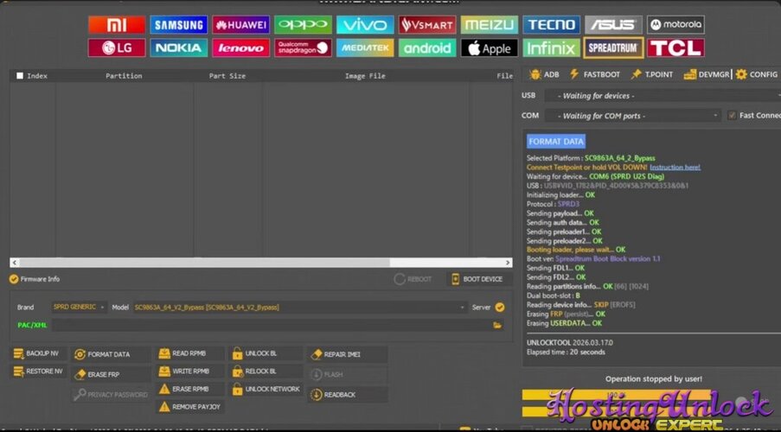Click the PAC/XML folder browse icon
This screenshot has height=432, width=781.
tap(497, 325)
